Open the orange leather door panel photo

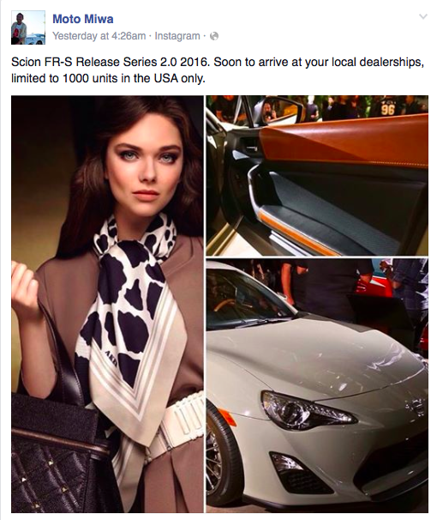coord(317,175)
